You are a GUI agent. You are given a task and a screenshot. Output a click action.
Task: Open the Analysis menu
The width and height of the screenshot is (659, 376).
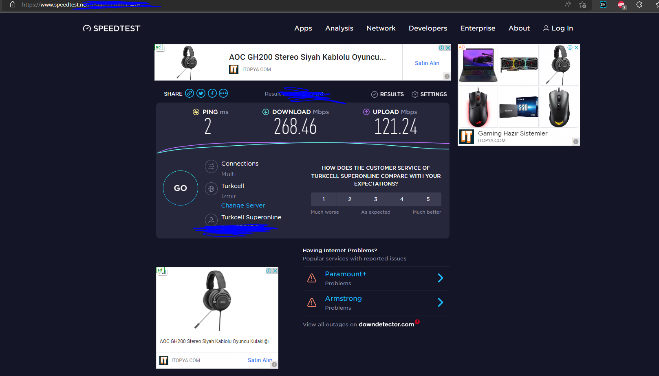point(339,28)
